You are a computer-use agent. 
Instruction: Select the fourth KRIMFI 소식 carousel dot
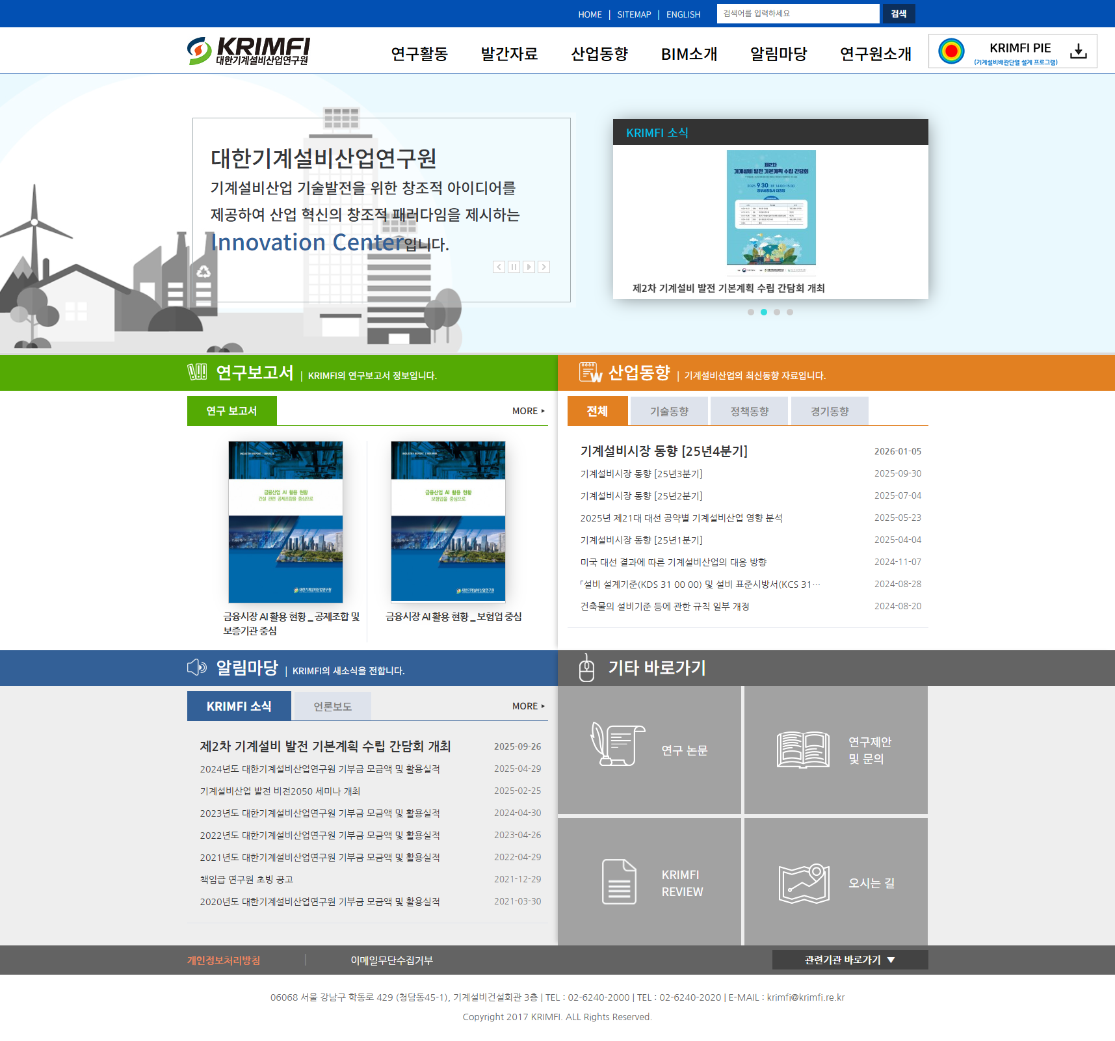pos(790,312)
